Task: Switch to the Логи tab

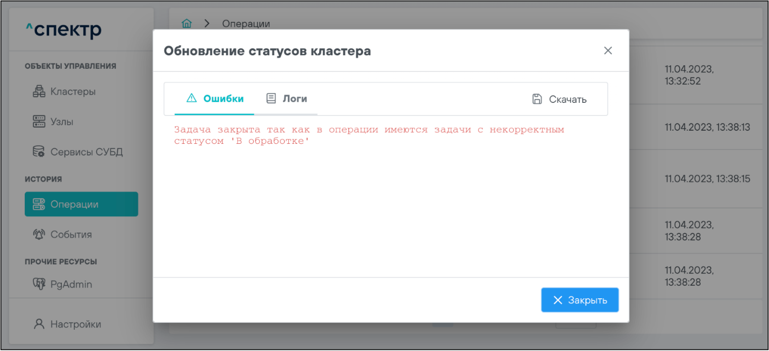Action: coord(287,99)
